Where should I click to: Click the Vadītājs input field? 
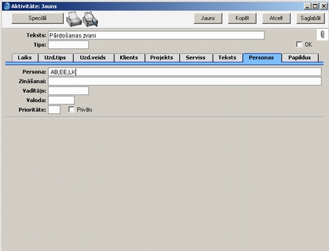point(69,91)
